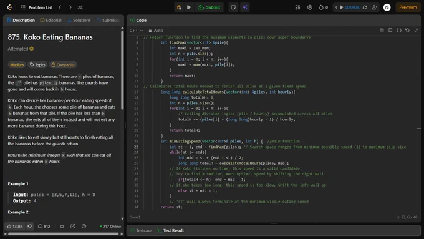Image resolution: width=424 pixels, height=239 pixels.
Task: Click line 23 in the editor gutter
Action: [x=136, y=147]
